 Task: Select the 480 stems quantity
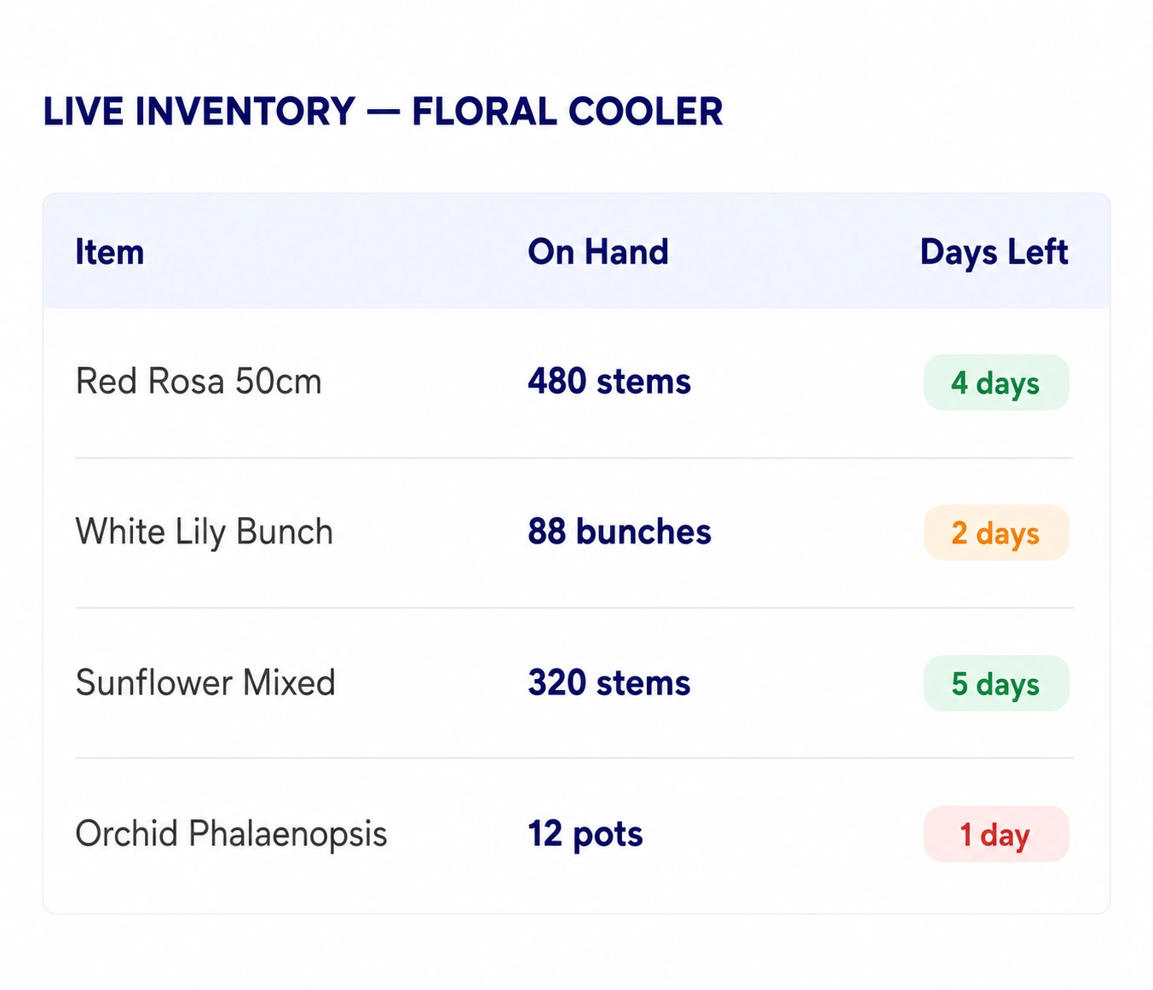tap(609, 381)
